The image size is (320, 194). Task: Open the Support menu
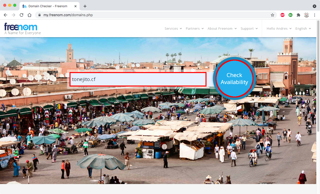pos(249,29)
